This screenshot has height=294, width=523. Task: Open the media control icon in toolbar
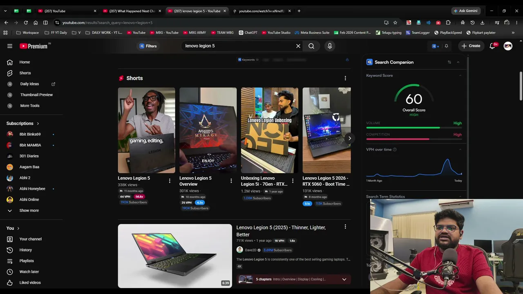pyautogui.click(x=497, y=22)
